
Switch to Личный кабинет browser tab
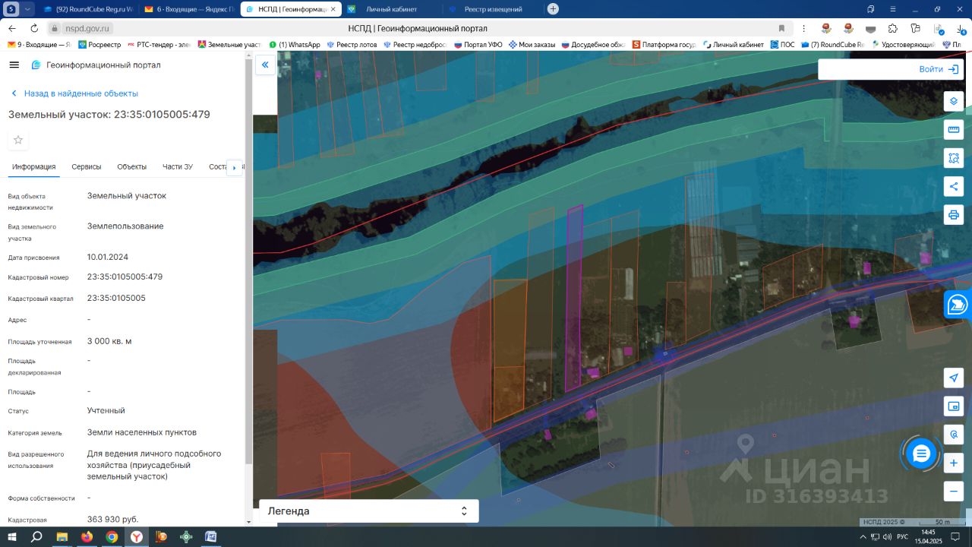coord(391,9)
